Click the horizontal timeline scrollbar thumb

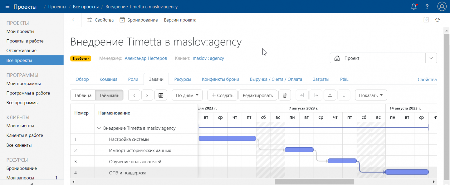(x=314, y=182)
